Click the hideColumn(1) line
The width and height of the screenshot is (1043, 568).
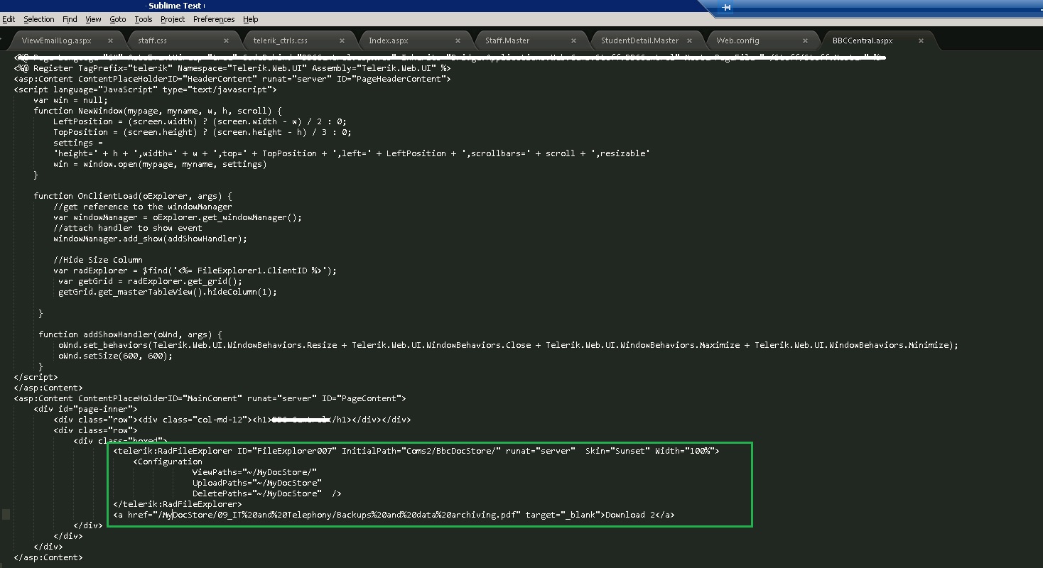(x=168, y=292)
